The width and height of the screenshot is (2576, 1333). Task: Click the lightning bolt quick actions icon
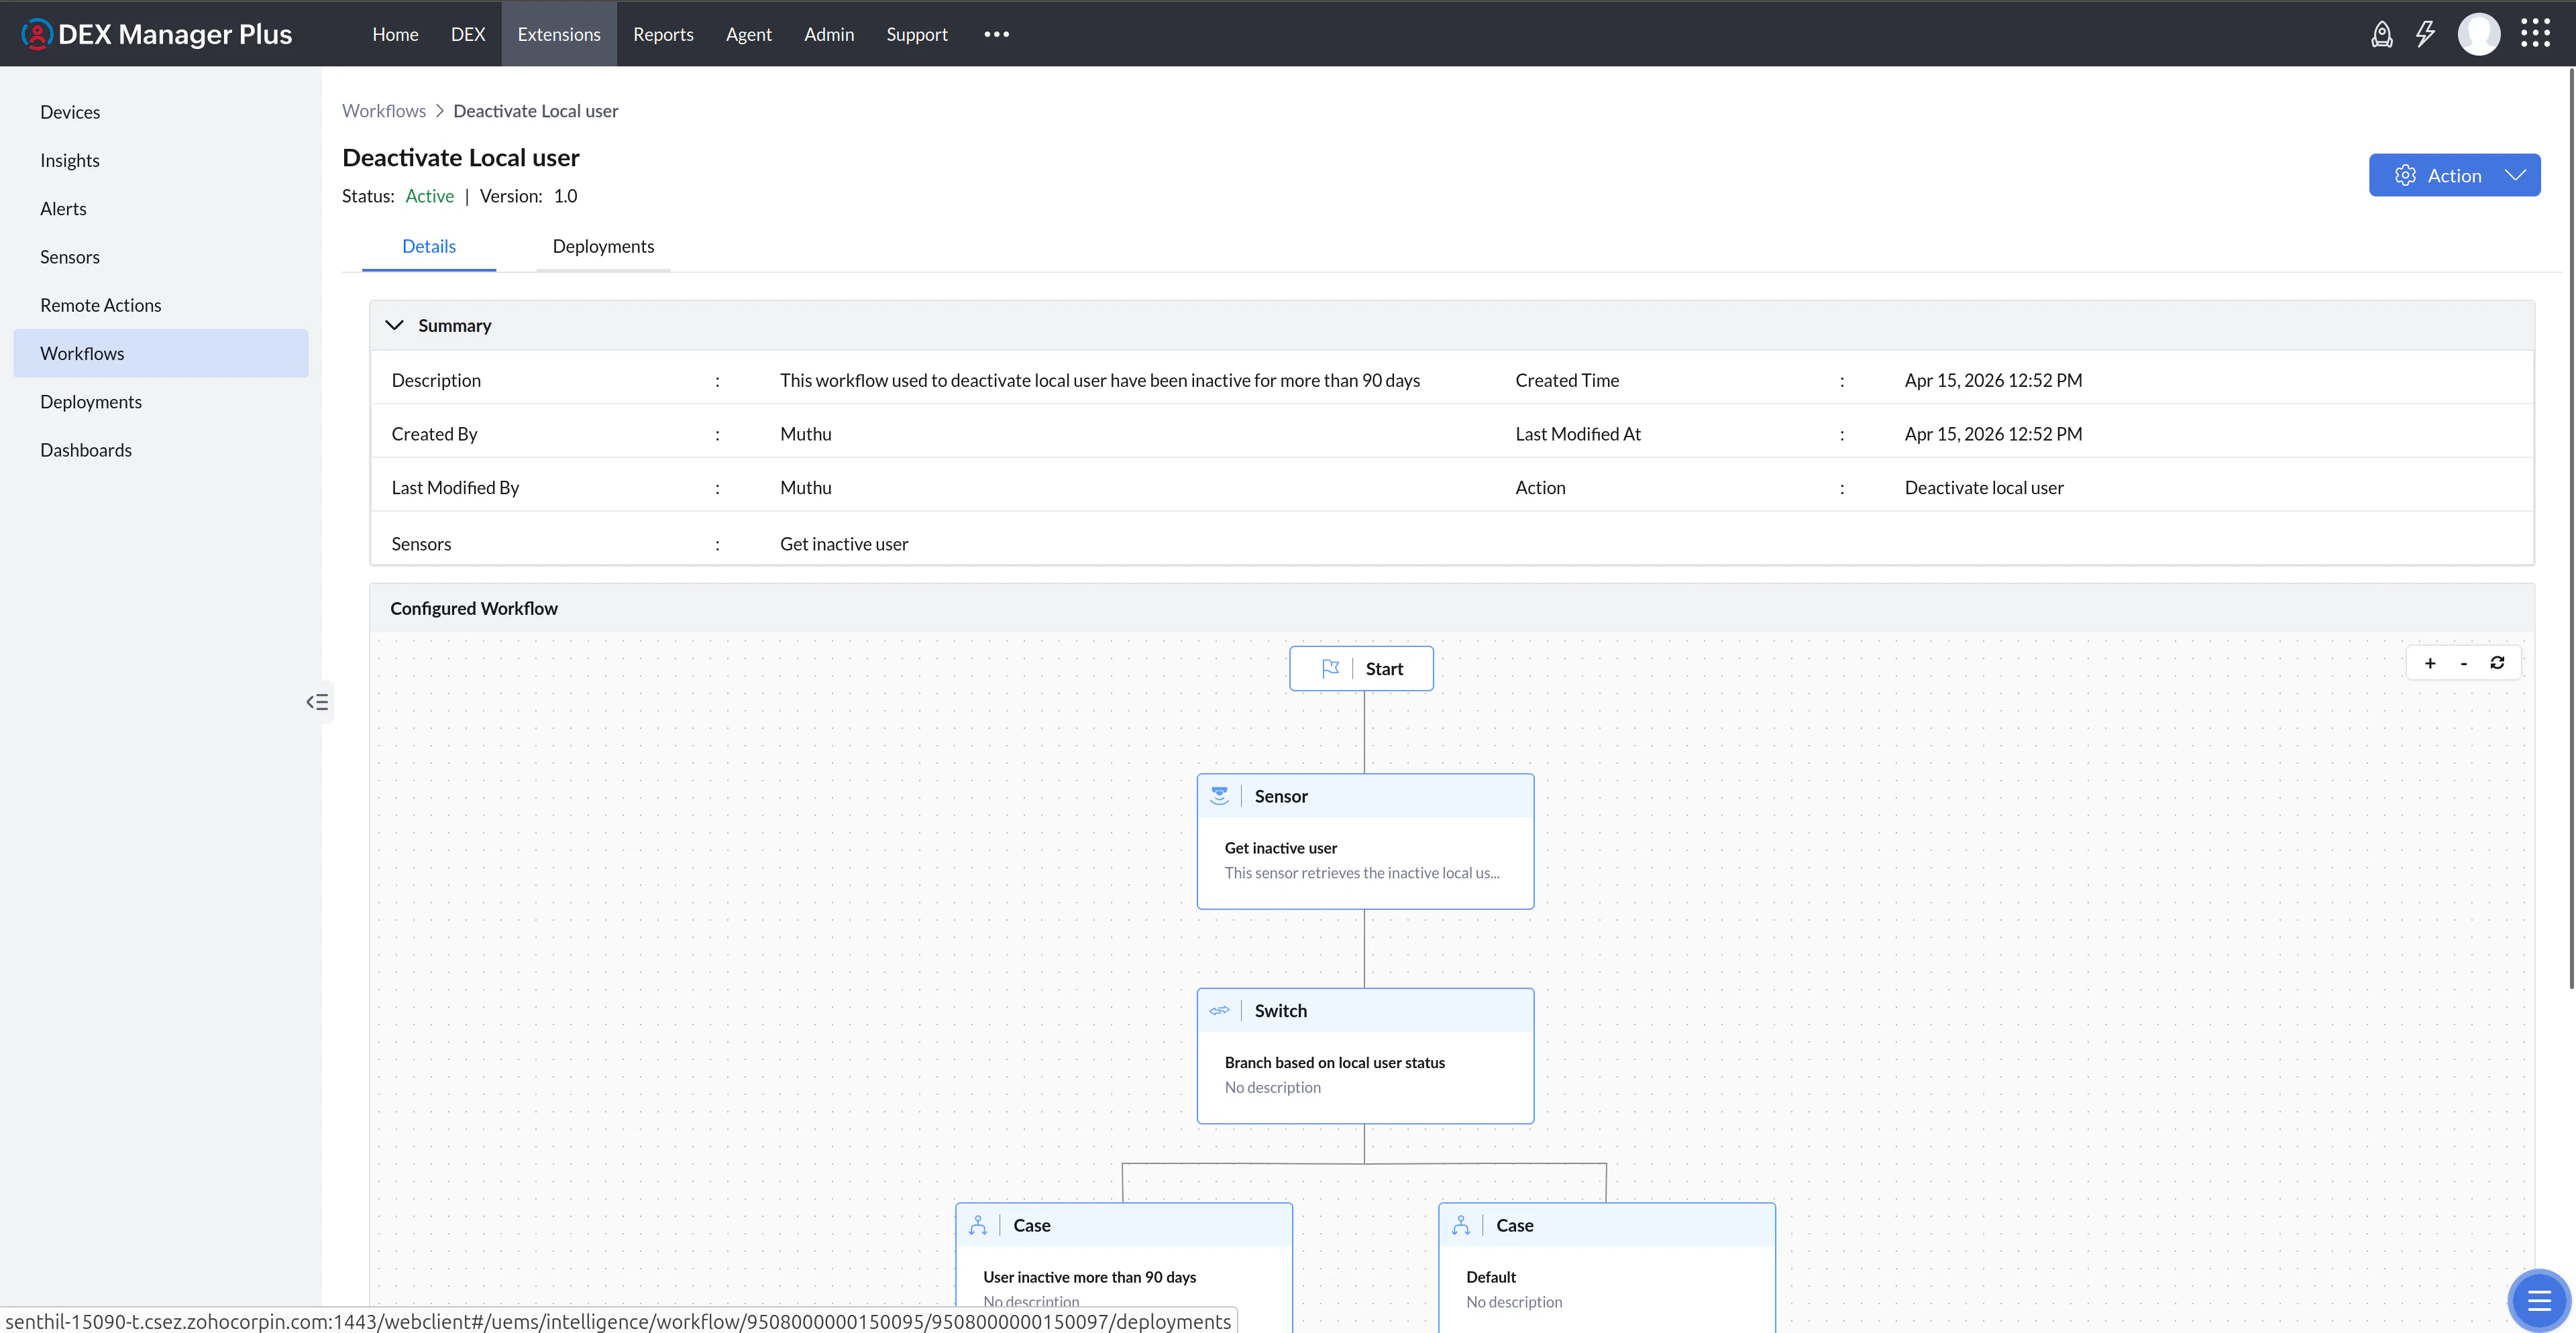tap(2426, 34)
